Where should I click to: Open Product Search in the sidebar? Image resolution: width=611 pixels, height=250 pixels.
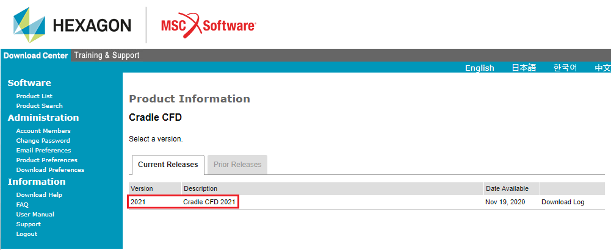[39, 105]
